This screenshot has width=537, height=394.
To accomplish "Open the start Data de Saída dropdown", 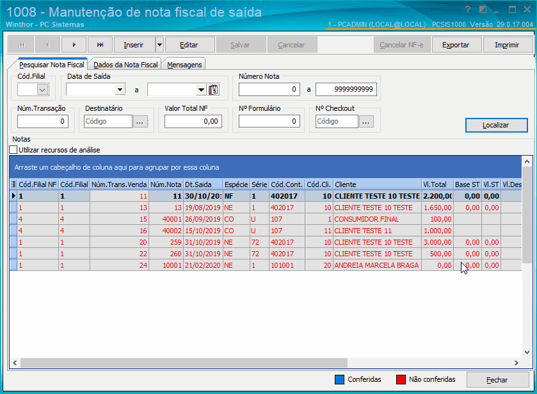I will pyautogui.click(x=120, y=90).
